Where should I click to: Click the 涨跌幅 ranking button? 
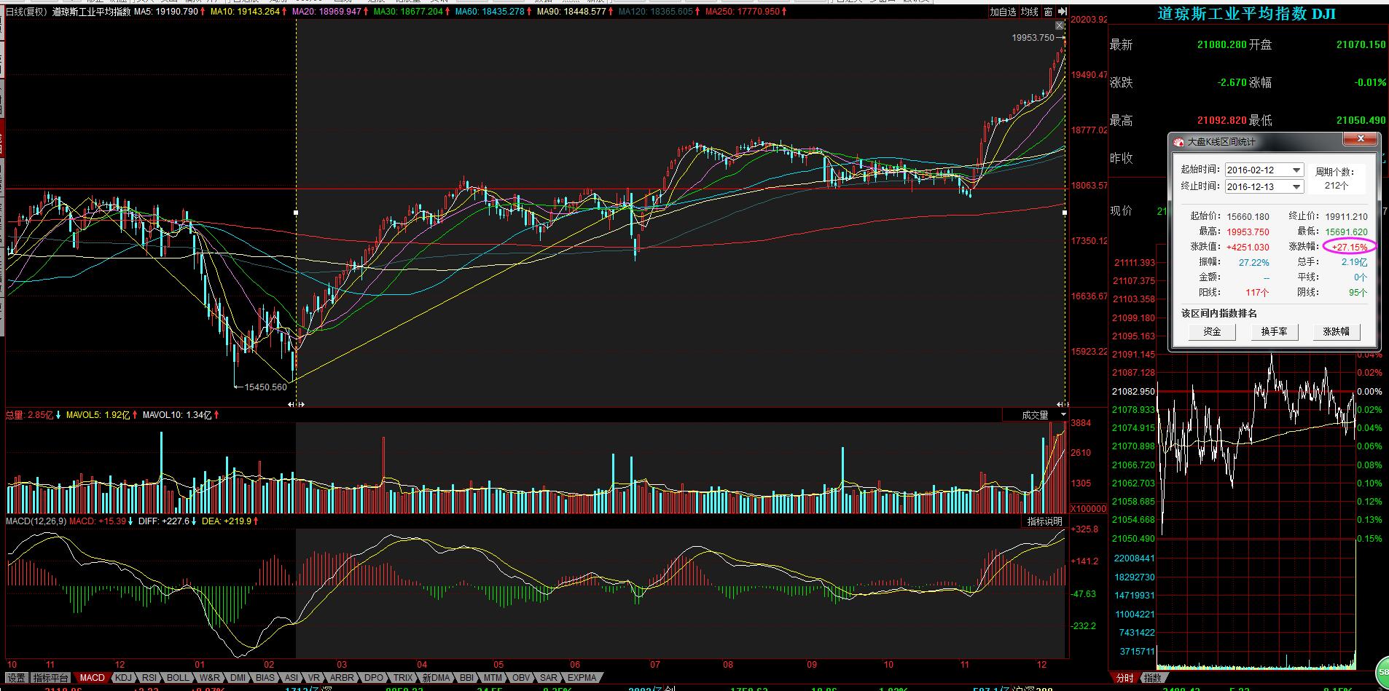coord(1336,331)
